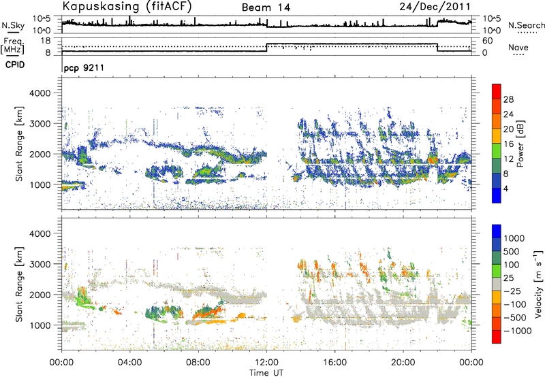545x377 pixels.
Task: Click the '08:00' time axis label
Action: pyautogui.click(x=198, y=363)
